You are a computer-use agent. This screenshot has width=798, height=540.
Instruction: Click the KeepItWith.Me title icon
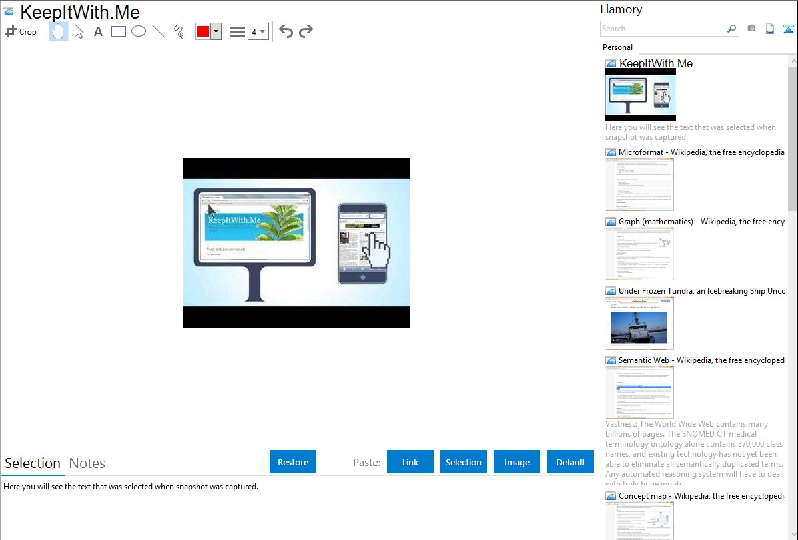coord(9,11)
